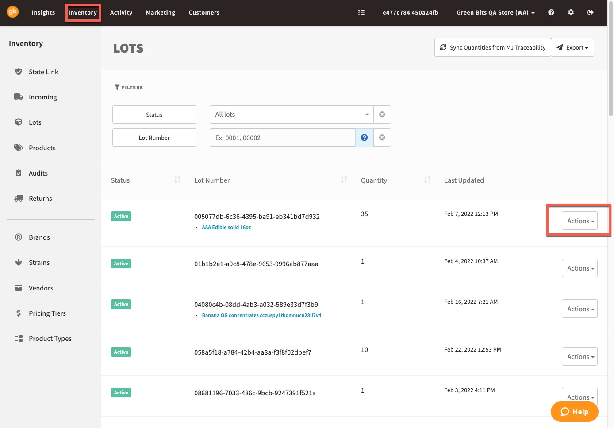Click the Returns truck icon
Image resolution: width=614 pixels, height=428 pixels.
pos(19,198)
